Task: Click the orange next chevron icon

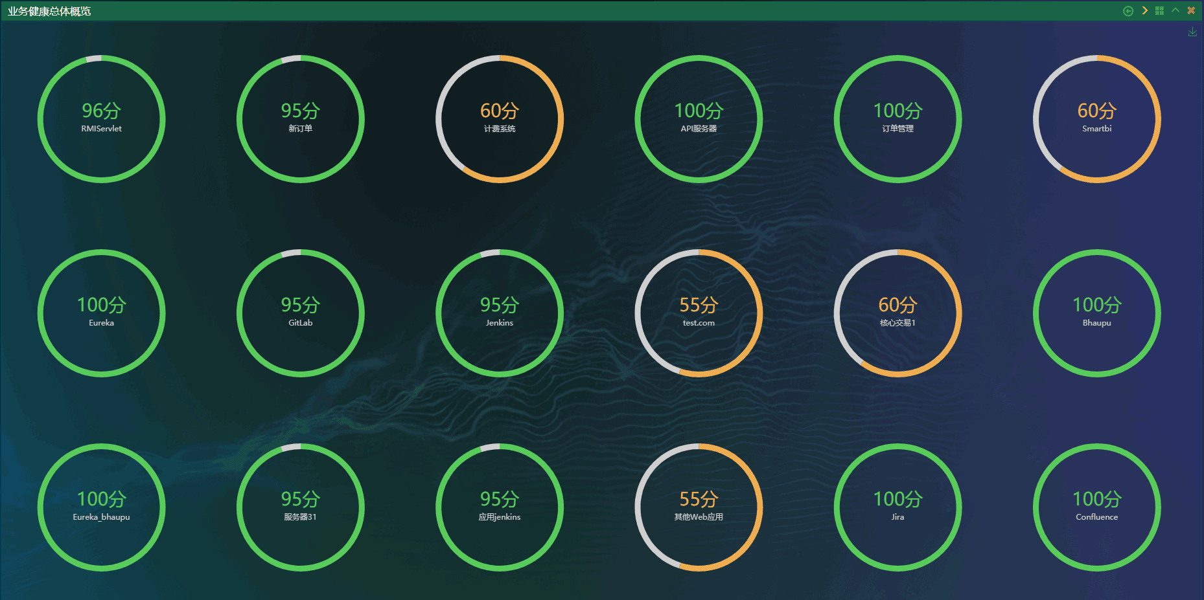Action: tap(1144, 10)
